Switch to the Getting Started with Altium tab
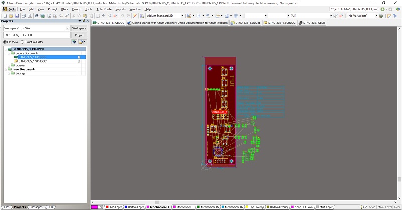402x210 pixels. pyautogui.click(x=177, y=23)
